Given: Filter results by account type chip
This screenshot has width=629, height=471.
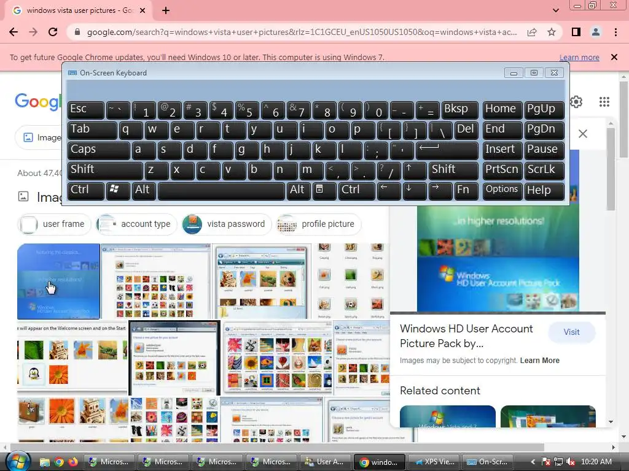Looking at the screenshot, I should click(x=136, y=224).
